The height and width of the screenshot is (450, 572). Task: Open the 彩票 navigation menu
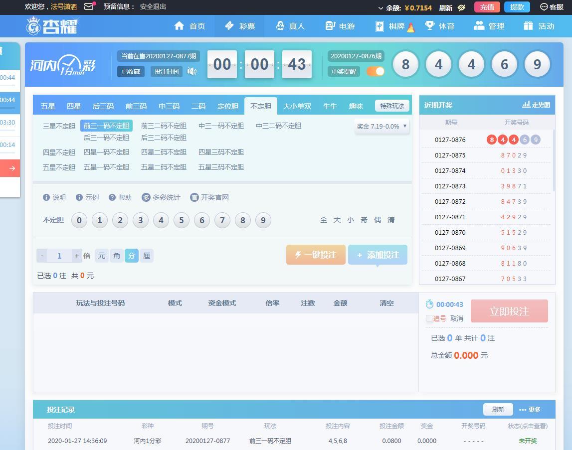pos(240,26)
